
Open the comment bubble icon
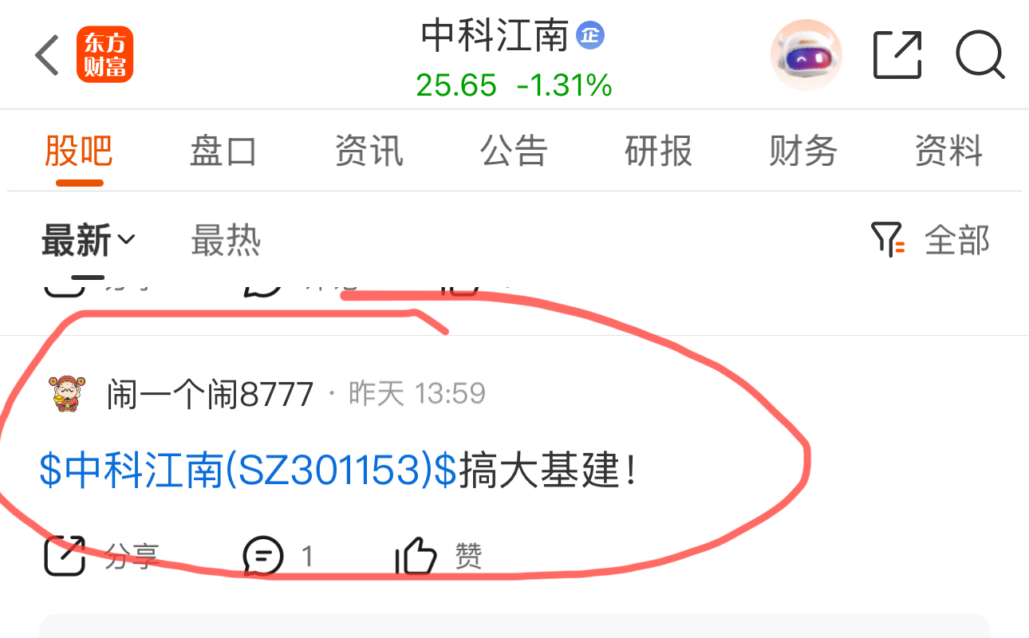point(263,555)
